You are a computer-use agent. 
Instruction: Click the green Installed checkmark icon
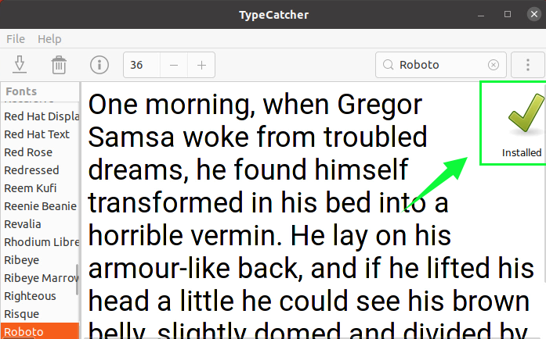521,116
